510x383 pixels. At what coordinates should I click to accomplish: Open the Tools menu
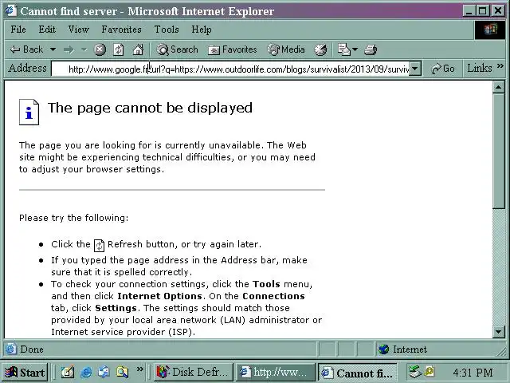pyautogui.click(x=167, y=30)
